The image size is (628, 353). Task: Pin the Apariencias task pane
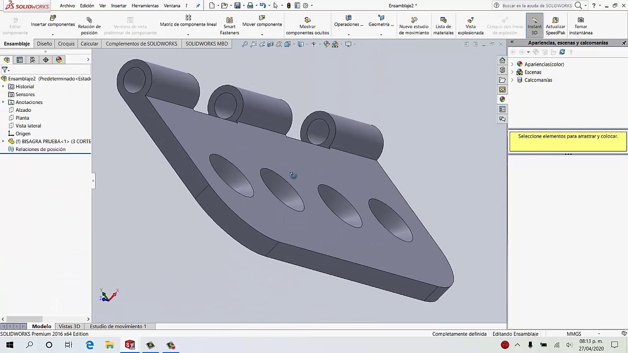[624, 43]
